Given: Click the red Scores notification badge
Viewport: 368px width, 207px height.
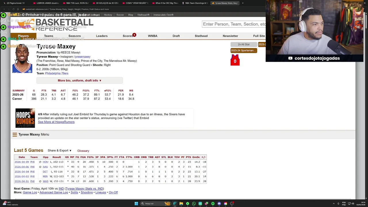Looking at the screenshot, I should pyautogui.click(x=134, y=35).
